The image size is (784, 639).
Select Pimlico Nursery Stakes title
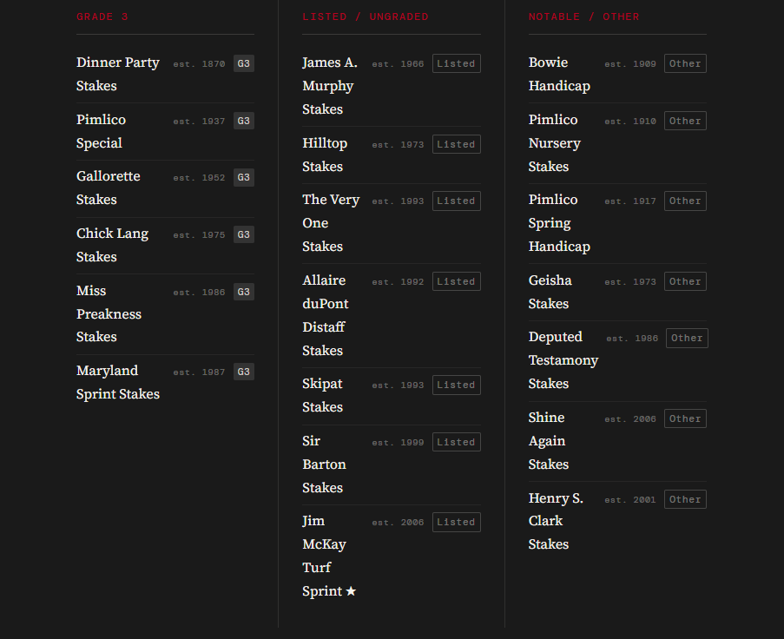pyautogui.click(x=554, y=142)
